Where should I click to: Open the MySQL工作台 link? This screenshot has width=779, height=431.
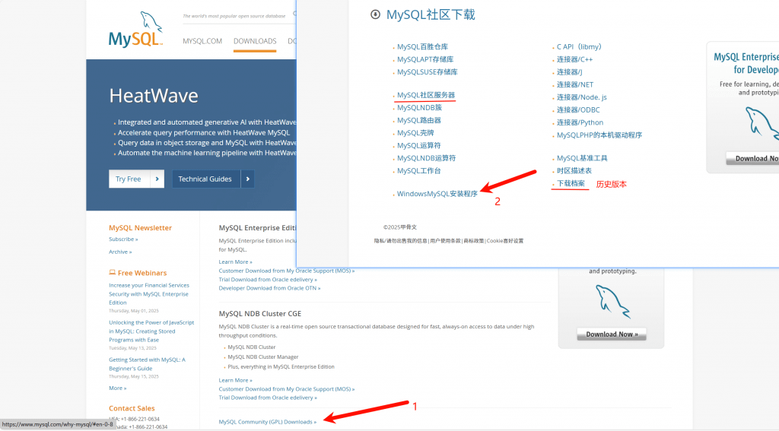coord(418,171)
